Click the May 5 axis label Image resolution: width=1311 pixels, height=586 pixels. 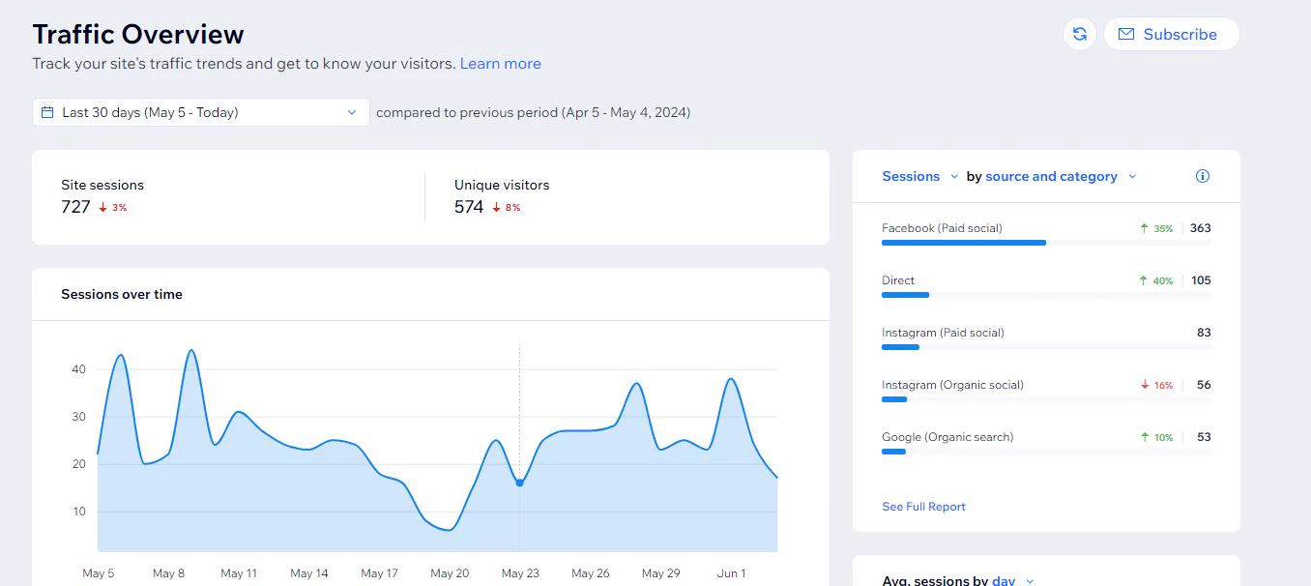tap(99, 573)
